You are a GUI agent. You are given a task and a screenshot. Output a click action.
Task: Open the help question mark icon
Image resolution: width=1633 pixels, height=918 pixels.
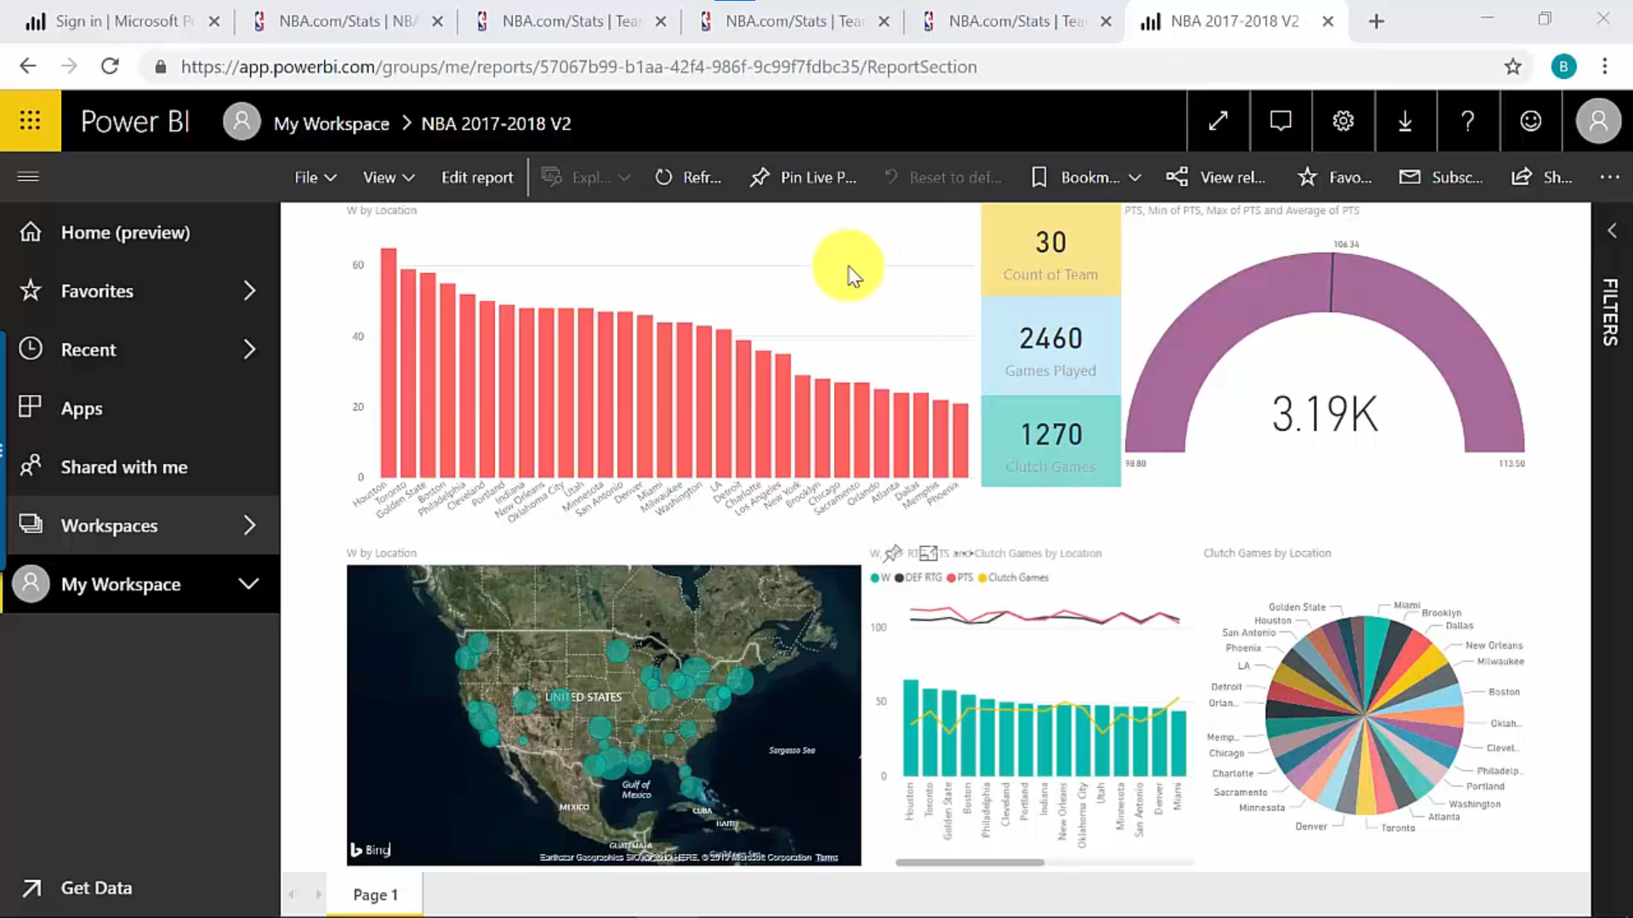pos(1467,122)
